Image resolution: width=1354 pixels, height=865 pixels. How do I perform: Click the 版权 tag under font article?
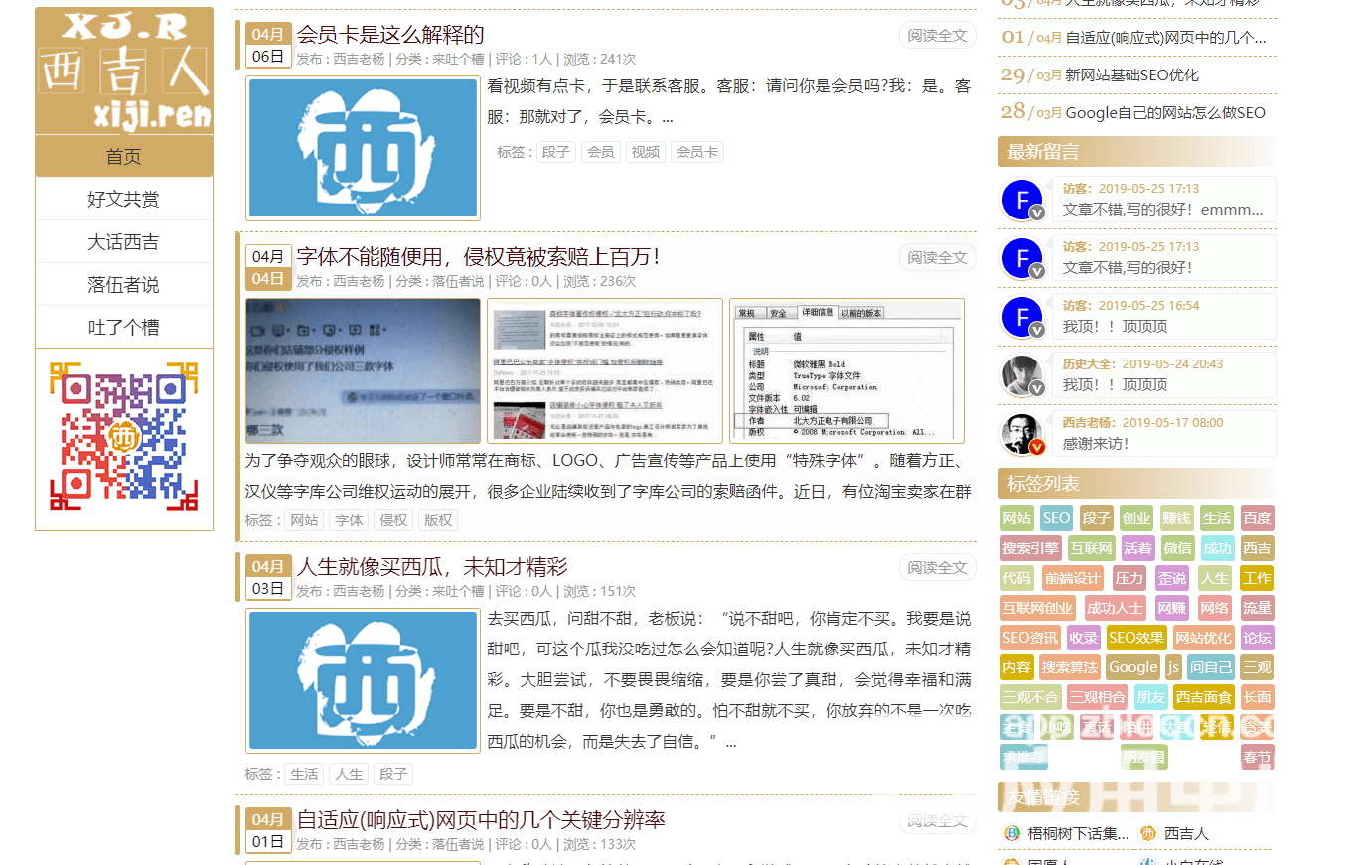[437, 520]
